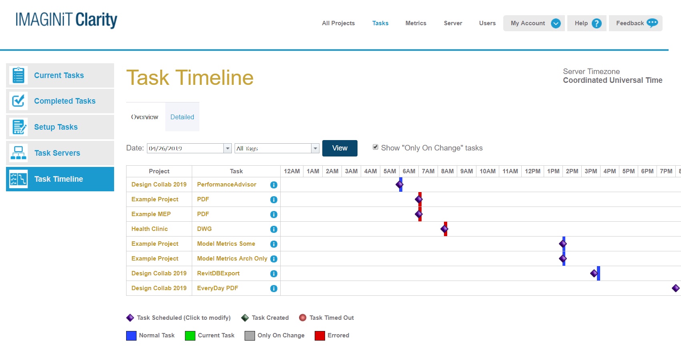
Task: Click the All Tags combo box field
Action: 273,148
